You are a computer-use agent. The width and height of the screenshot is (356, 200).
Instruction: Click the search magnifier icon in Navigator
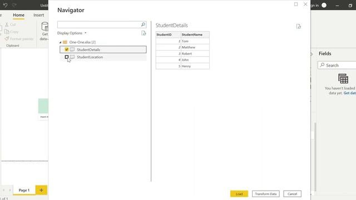click(x=143, y=24)
